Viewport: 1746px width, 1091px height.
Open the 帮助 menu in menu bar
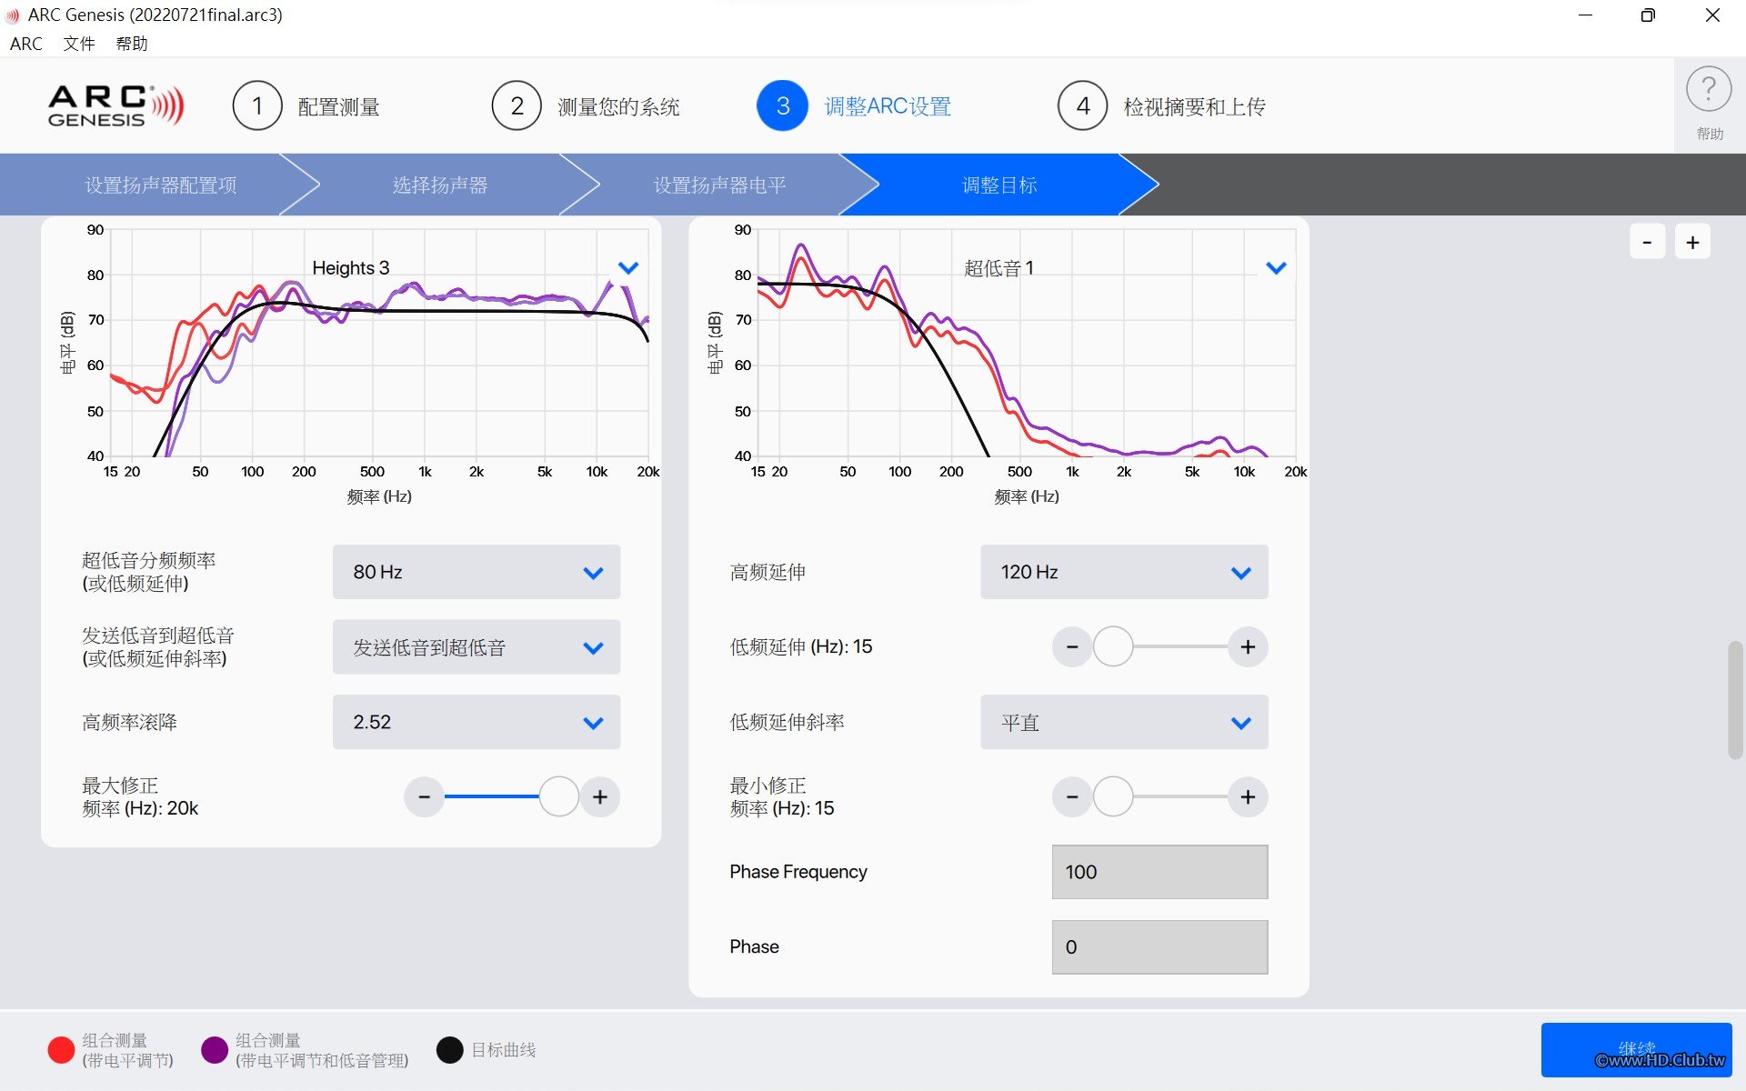click(x=132, y=44)
